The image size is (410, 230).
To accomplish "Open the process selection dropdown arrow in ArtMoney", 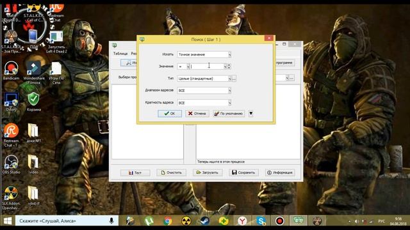I will (x=287, y=78).
